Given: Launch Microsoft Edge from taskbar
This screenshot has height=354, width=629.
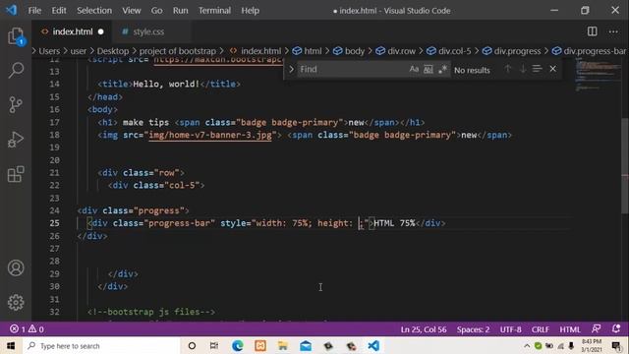Looking at the screenshot, I should coord(238,345).
